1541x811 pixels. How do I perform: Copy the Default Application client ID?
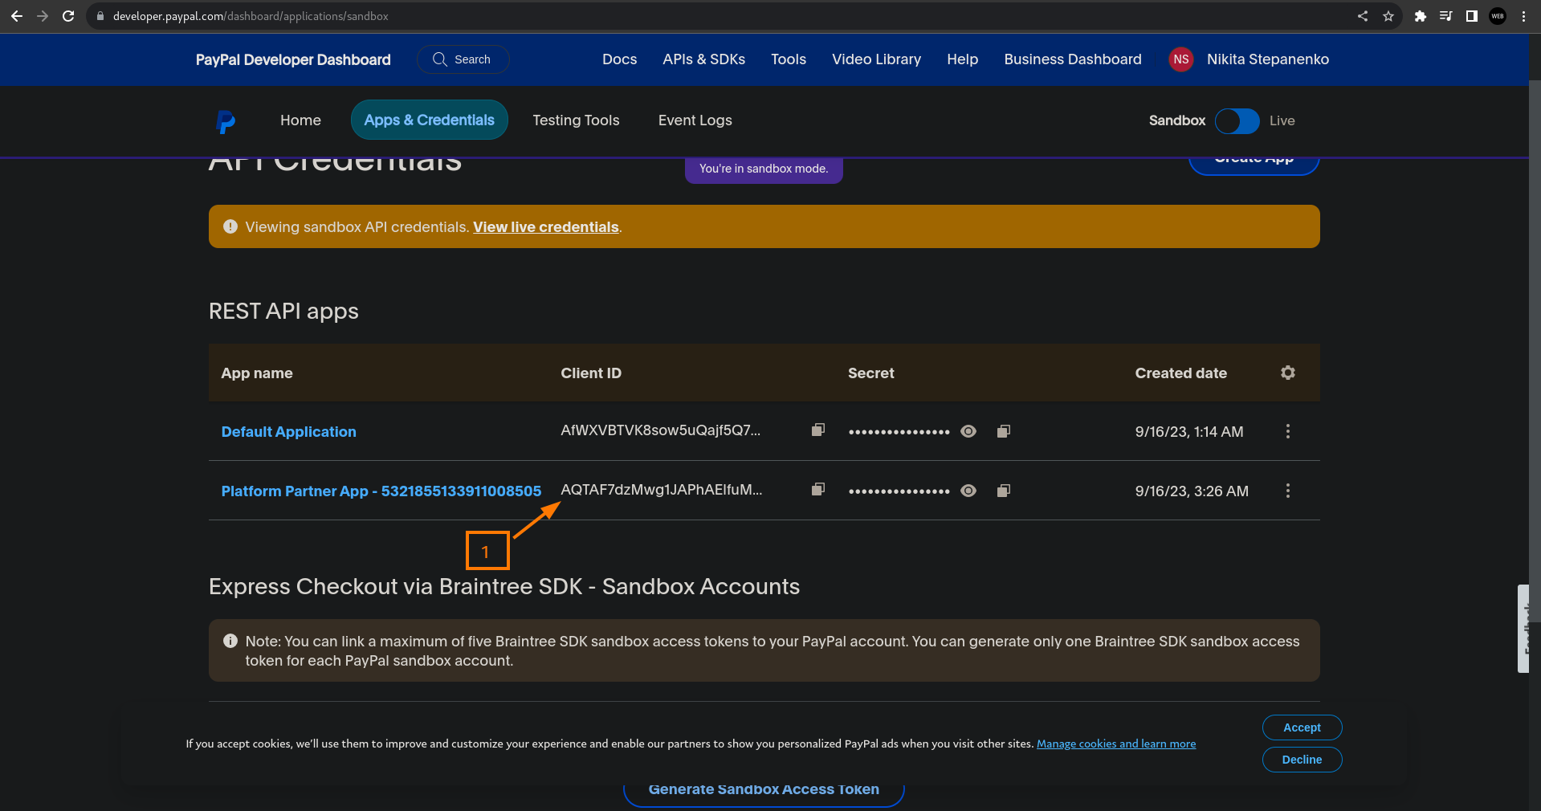tap(818, 430)
